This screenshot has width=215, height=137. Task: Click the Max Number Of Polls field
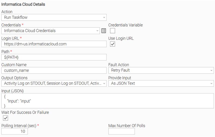tap(122, 131)
